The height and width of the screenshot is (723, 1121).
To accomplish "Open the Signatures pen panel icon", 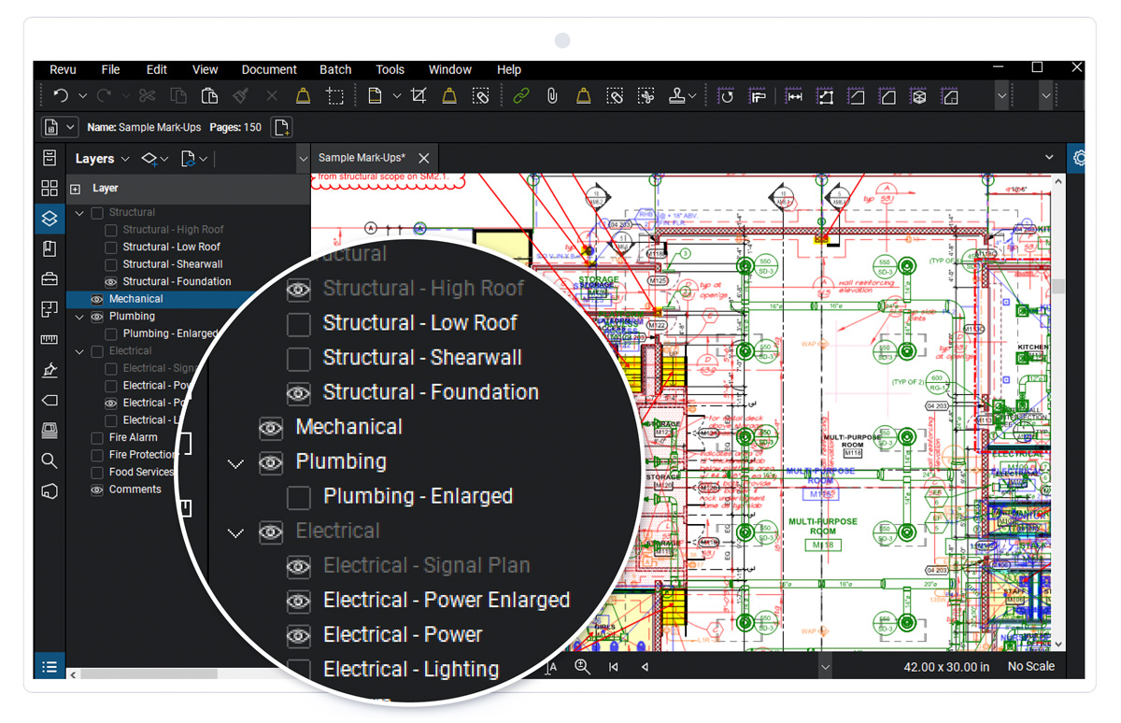I will pos(50,370).
